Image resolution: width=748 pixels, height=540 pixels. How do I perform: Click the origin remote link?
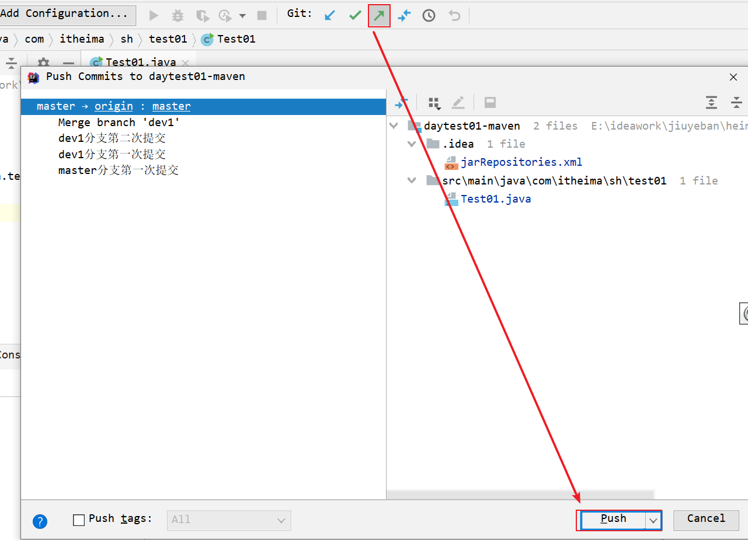click(114, 106)
